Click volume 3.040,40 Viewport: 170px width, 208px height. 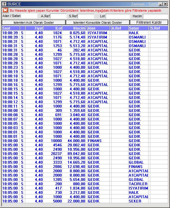click(77, 115)
